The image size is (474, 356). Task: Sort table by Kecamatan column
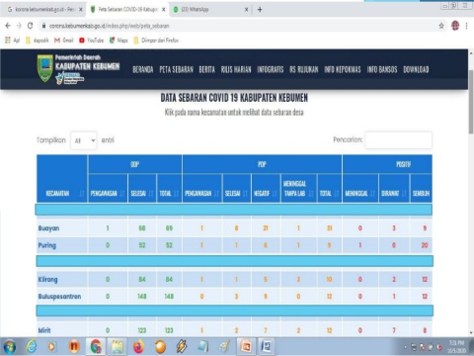(62, 194)
